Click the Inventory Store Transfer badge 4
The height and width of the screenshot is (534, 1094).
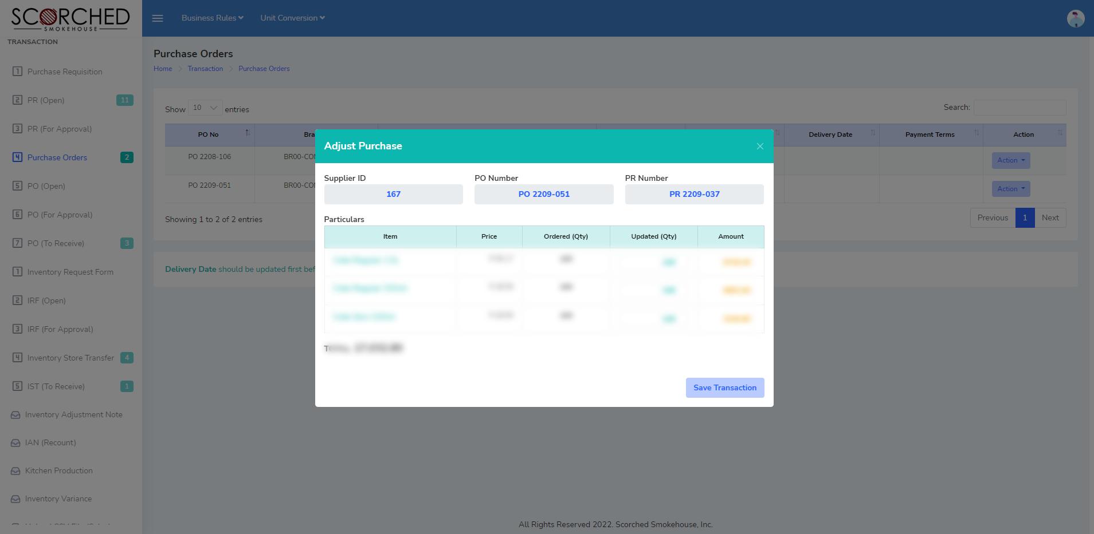pyautogui.click(x=127, y=358)
